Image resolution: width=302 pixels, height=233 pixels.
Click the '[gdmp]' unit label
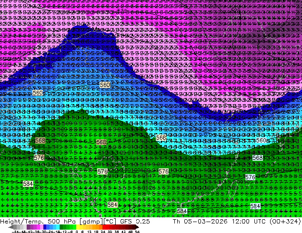coord(91,222)
